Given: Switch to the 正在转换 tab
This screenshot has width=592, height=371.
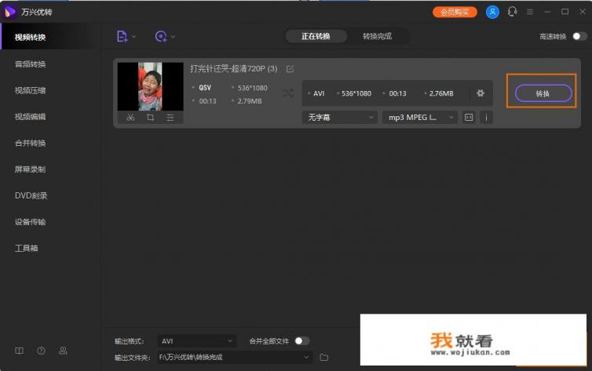Looking at the screenshot, I should point(316,36).
